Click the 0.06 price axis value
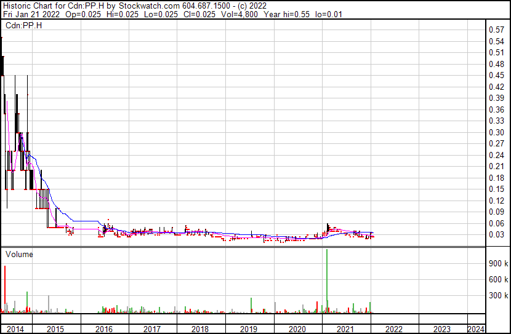511x334 pixels. [497, 224]
